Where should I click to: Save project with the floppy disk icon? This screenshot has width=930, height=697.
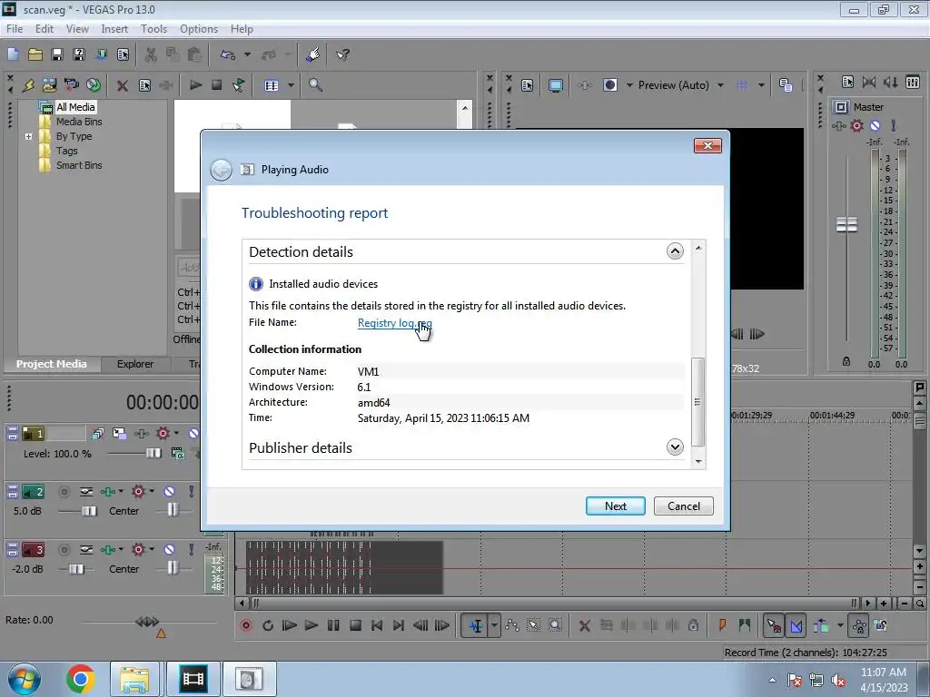click(x=57, y=54)
